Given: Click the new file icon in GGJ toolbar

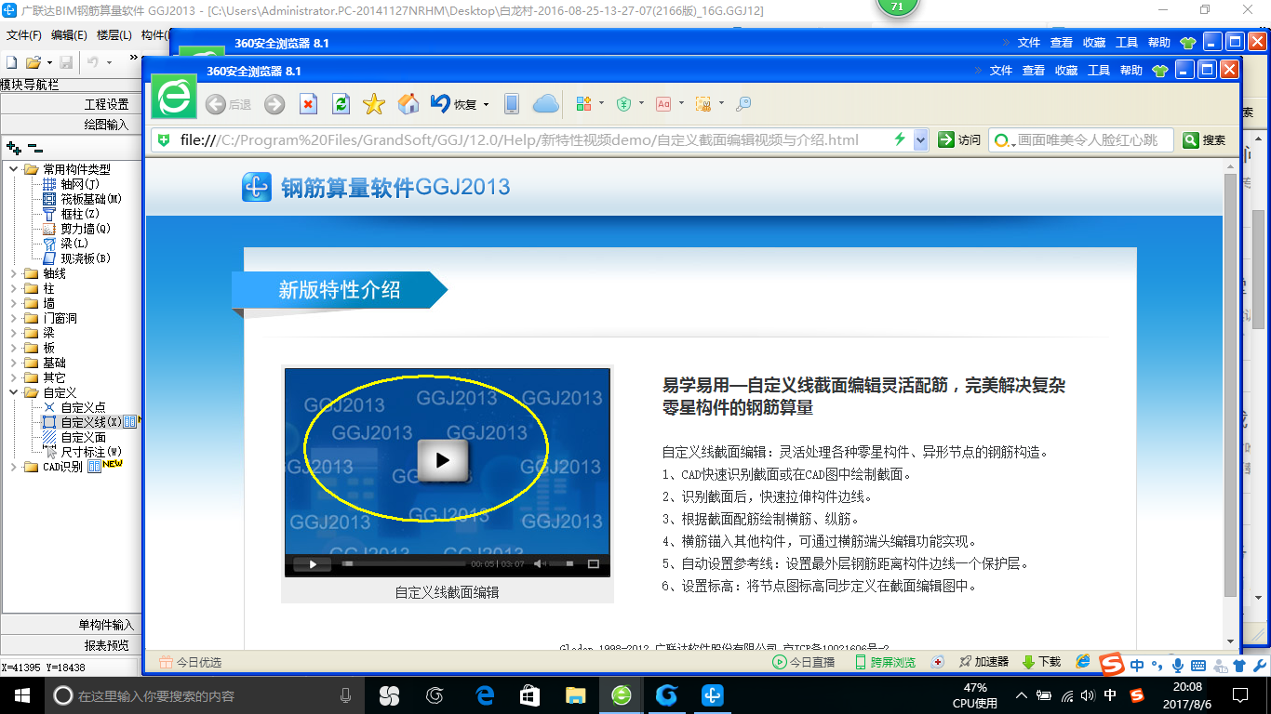Looking at the screenshot, I should (x=12, y=62).
